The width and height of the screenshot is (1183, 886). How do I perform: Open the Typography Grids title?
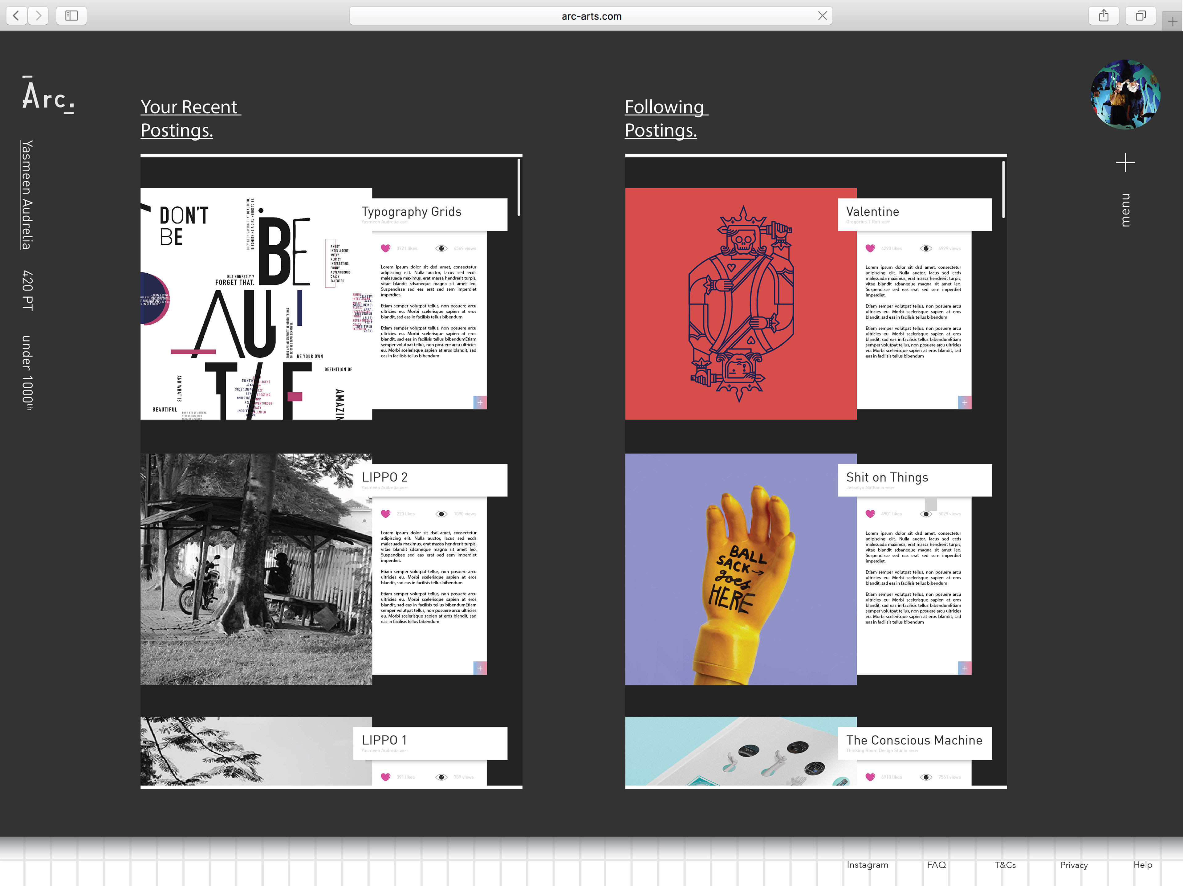tap(411, 212)
